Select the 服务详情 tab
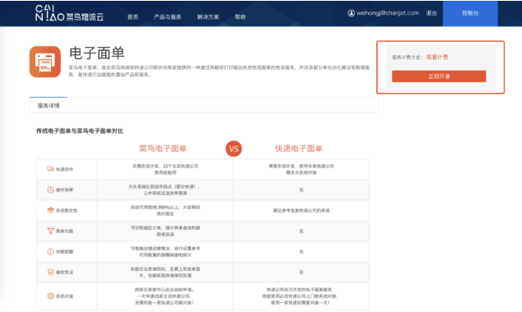Image resolution: width=522 pixels, height=312 pixels. point(49,105)
